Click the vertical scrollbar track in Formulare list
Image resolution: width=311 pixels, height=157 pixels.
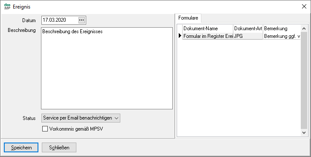[x=304, y=81]
